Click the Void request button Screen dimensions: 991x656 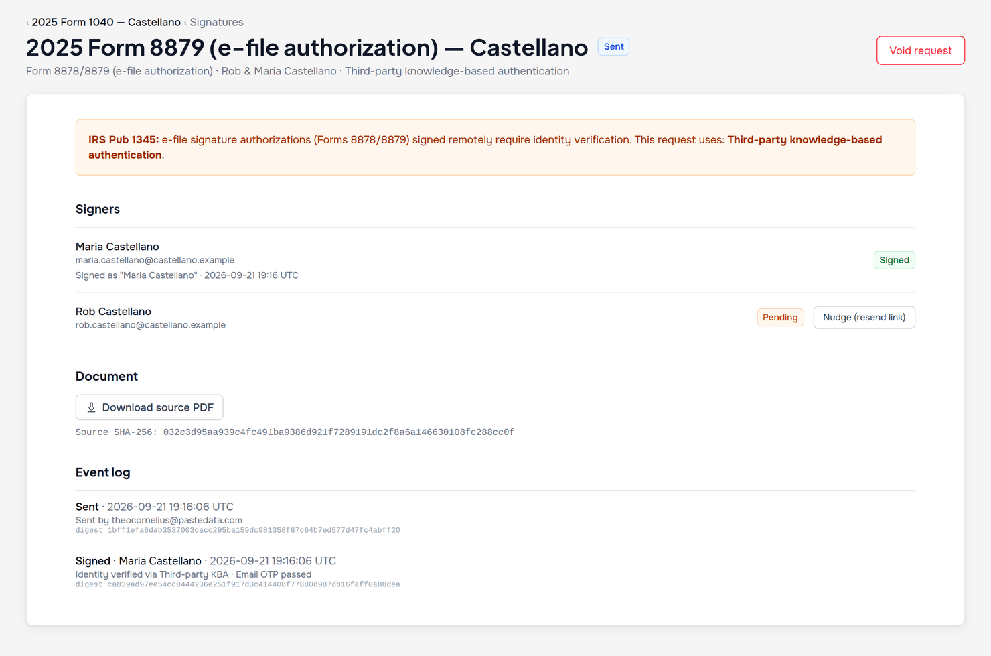920,50
